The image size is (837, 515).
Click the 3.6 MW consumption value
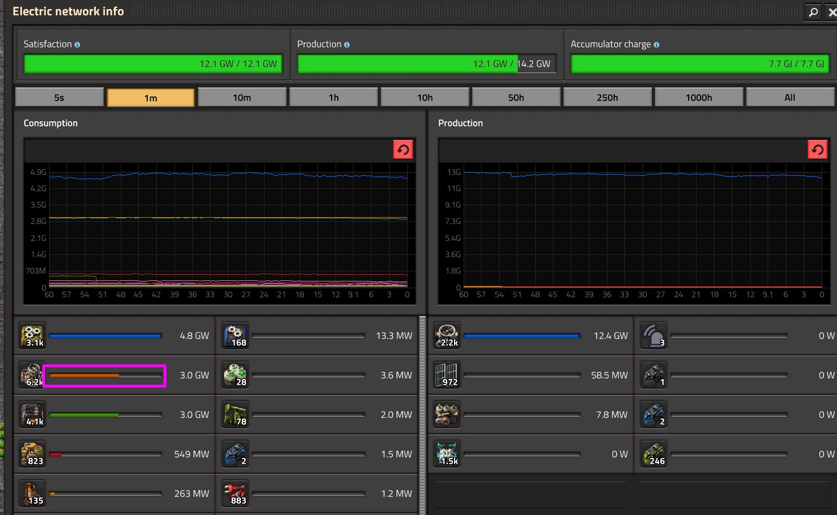coord(396,375)
